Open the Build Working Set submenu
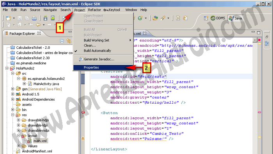Screen dimensions: 273x154 [x=103, y=40]
